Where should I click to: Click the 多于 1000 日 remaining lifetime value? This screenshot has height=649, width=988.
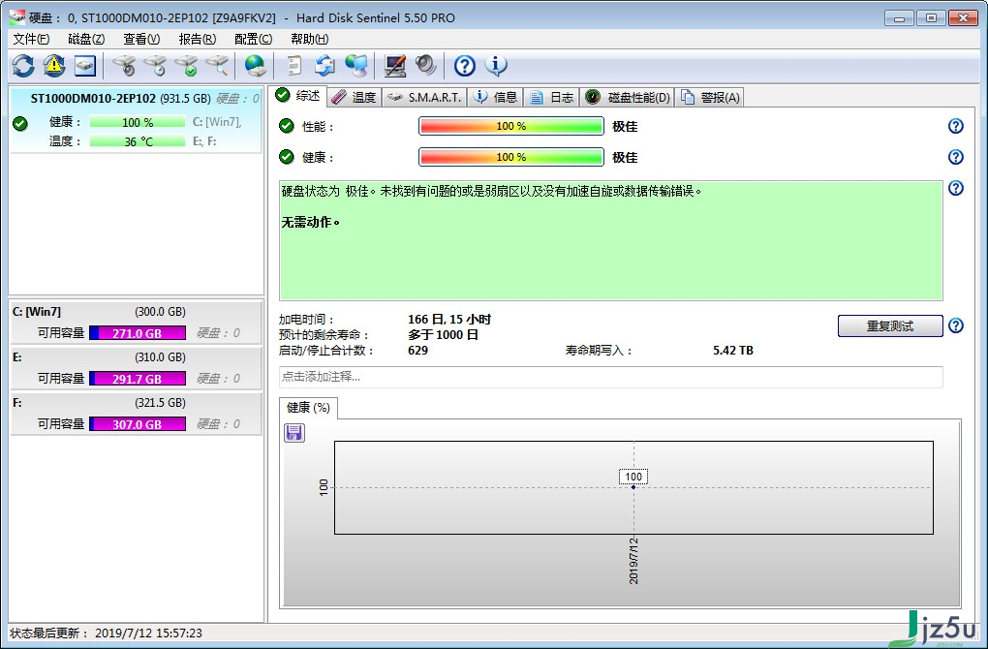coord(443,334)
